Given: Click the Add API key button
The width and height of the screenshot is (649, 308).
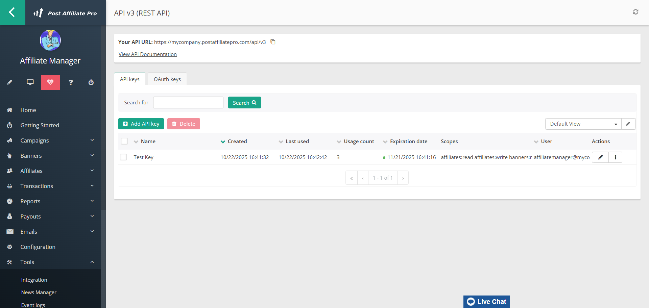Looking at the screenshot, I should pos(141,124).
